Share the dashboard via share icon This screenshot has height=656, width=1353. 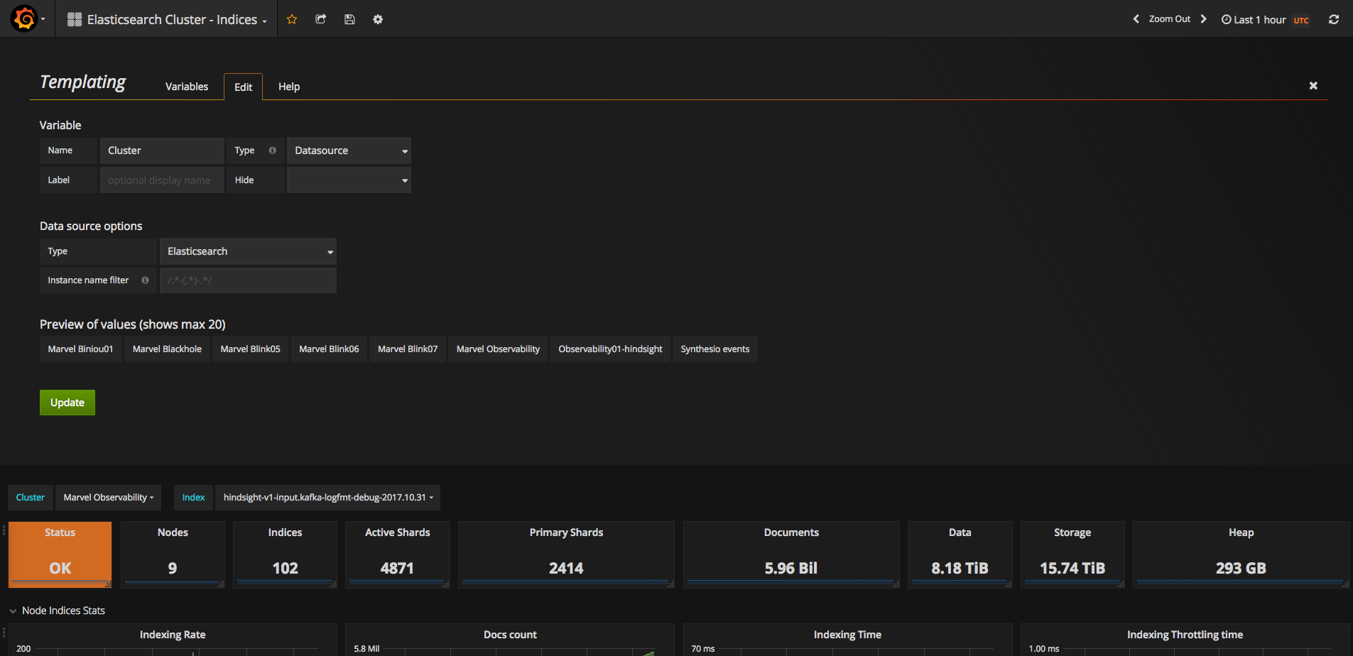point(320,19)
